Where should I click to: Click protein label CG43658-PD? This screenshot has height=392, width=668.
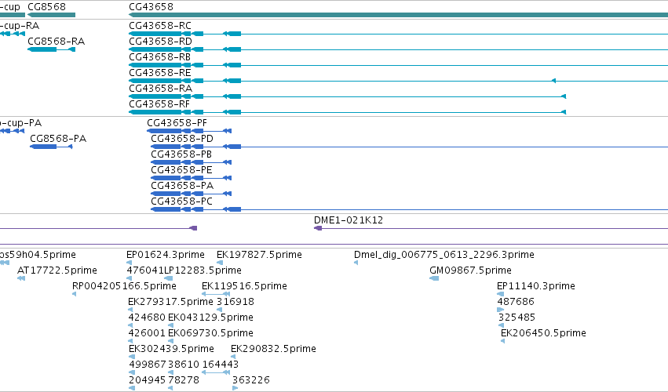[x=182, y=139]
